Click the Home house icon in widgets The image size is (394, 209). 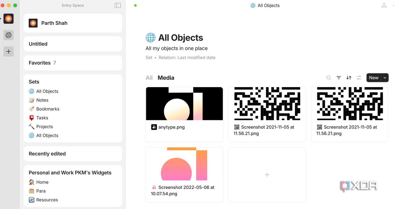pyautogui.click(x=32, y=182)
